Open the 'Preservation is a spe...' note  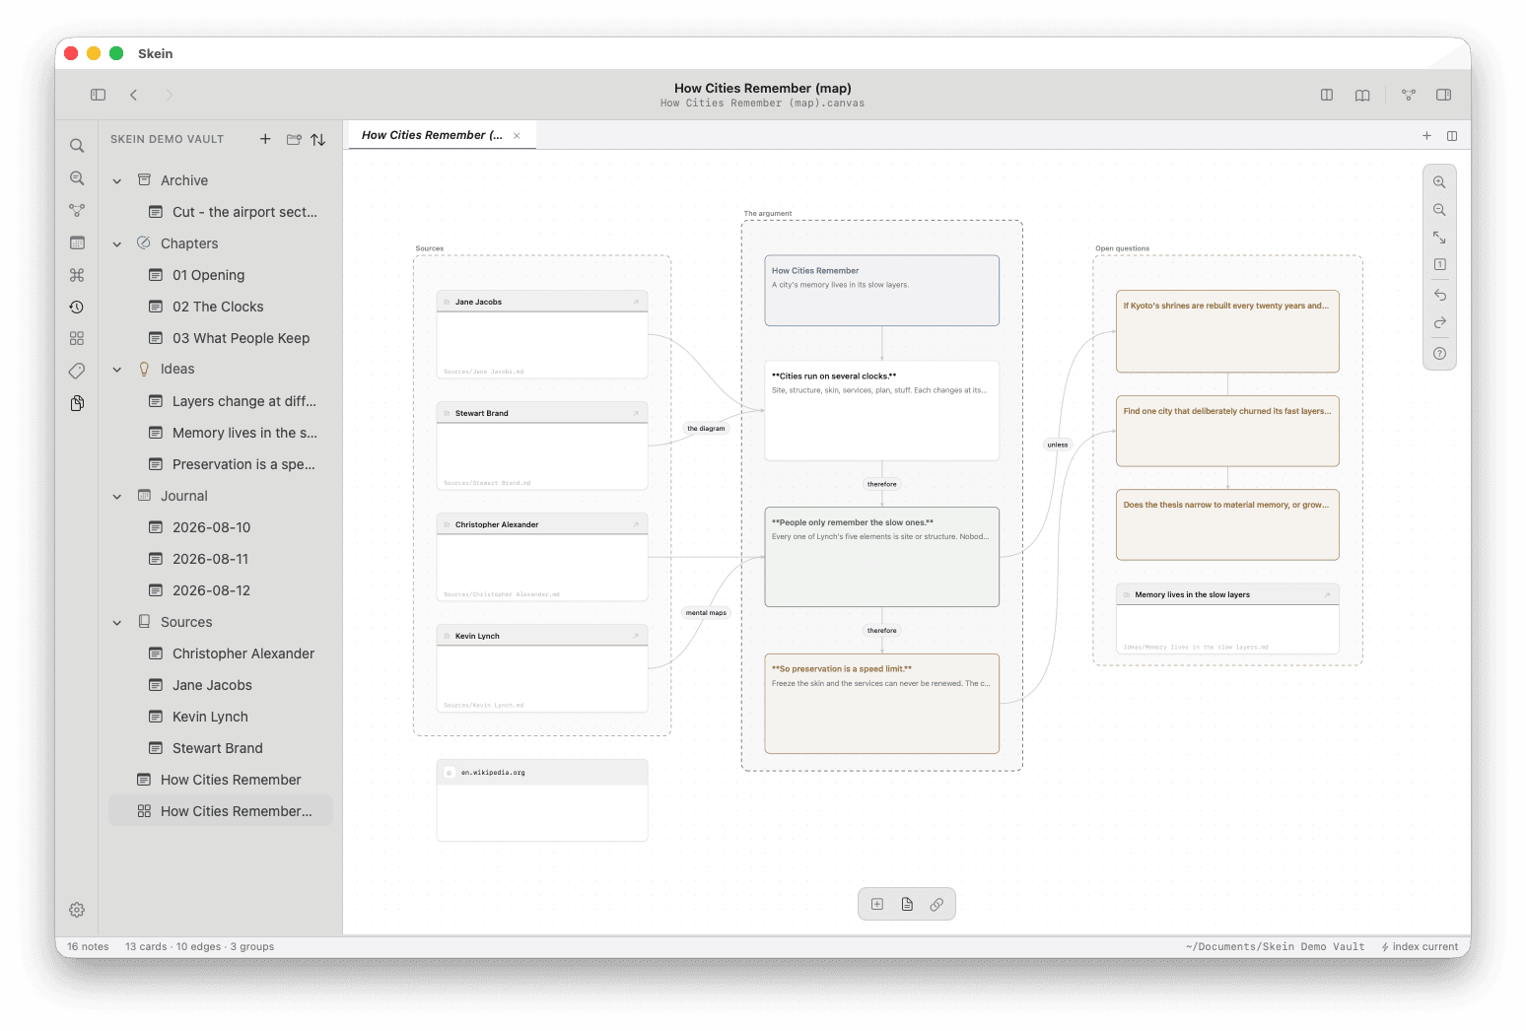(x=221, y=464)
